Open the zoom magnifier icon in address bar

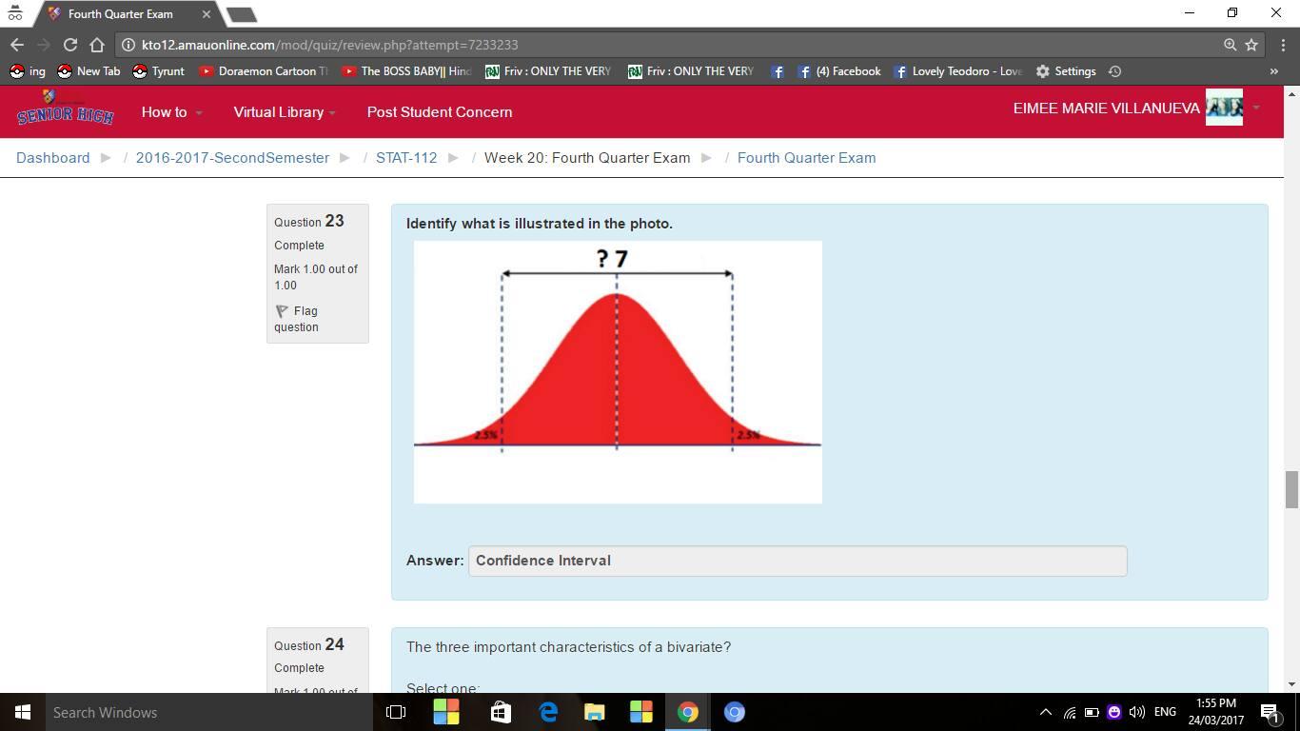[x=1230, y=45]
